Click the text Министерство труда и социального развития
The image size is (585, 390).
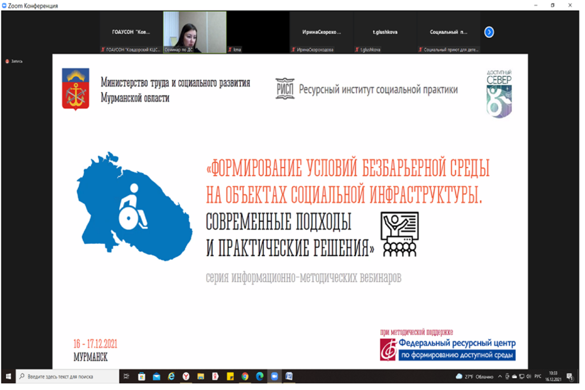pos(175,82)
